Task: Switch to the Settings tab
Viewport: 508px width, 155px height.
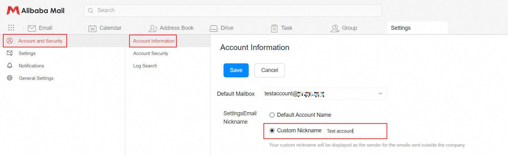Action: pyautogui.click(x=401, y=28)
